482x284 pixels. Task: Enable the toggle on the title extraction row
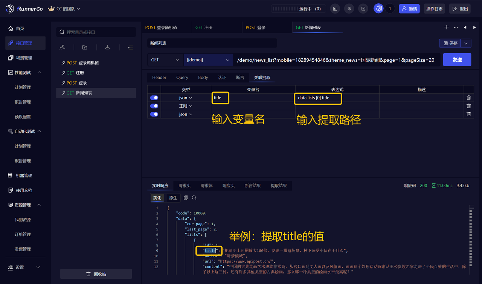(154, 97)
